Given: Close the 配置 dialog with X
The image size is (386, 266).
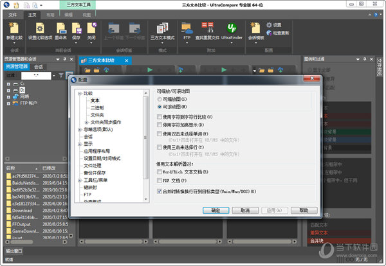Looking at the screenshot, I should point(312,78).
